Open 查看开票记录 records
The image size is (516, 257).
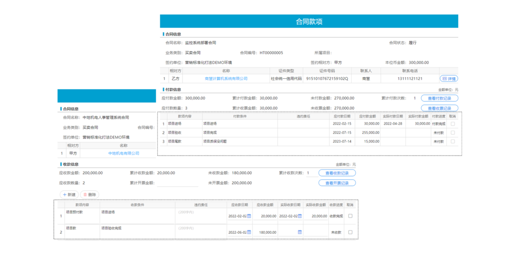click(x=337, y=183)
